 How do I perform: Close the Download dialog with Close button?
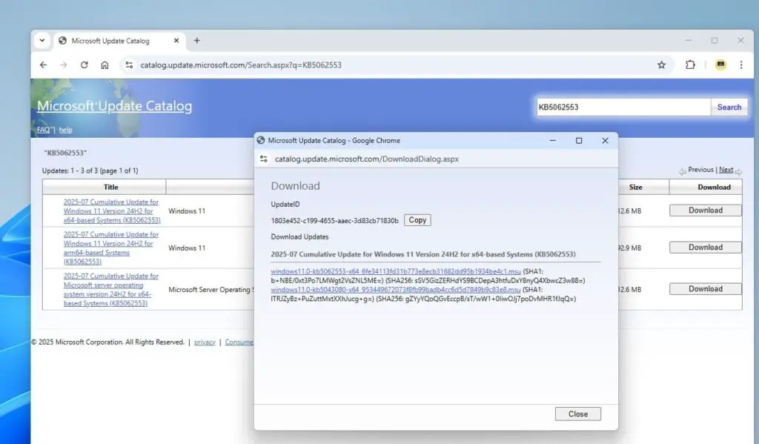(x=577, y=414)
